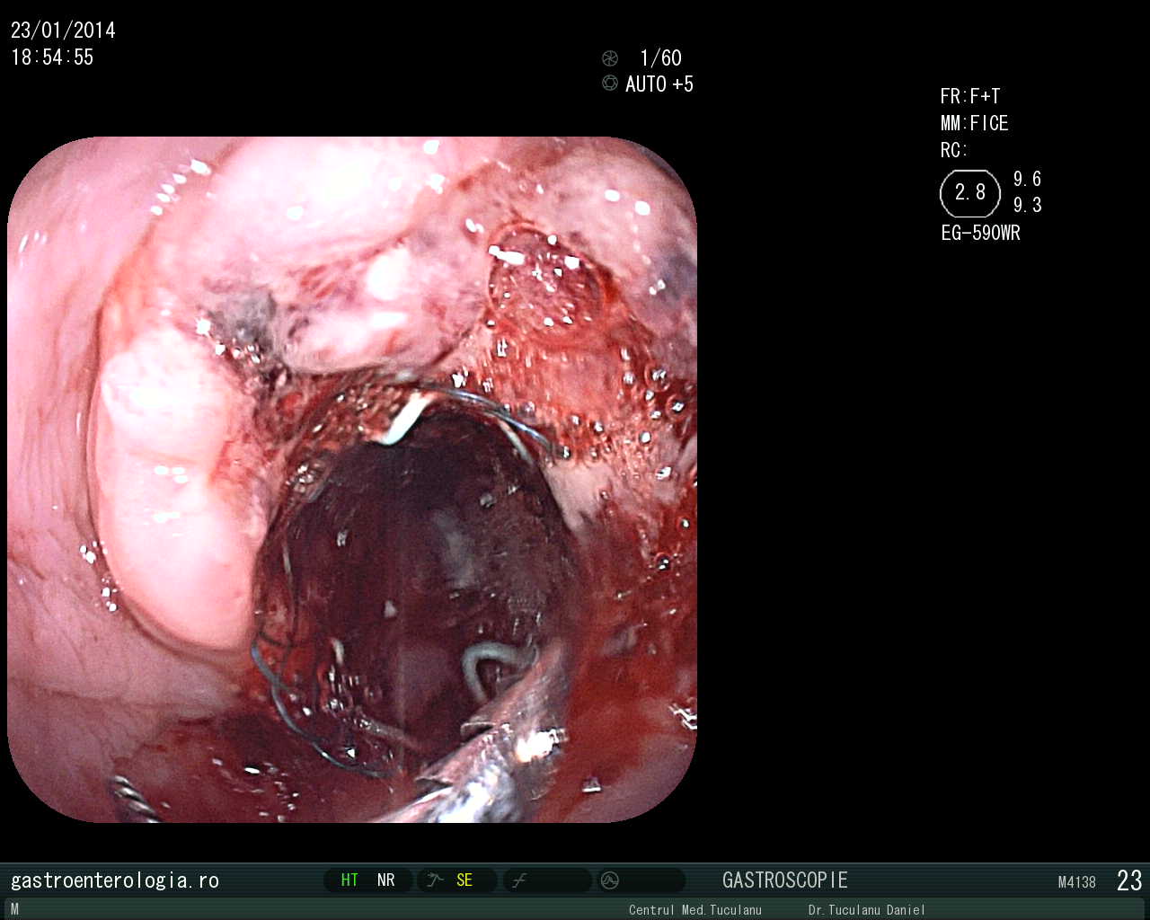Screen dimensions: 1150x920
Task: Click the Dr.Tuculanu Daniel name
Action: point(866,910)
